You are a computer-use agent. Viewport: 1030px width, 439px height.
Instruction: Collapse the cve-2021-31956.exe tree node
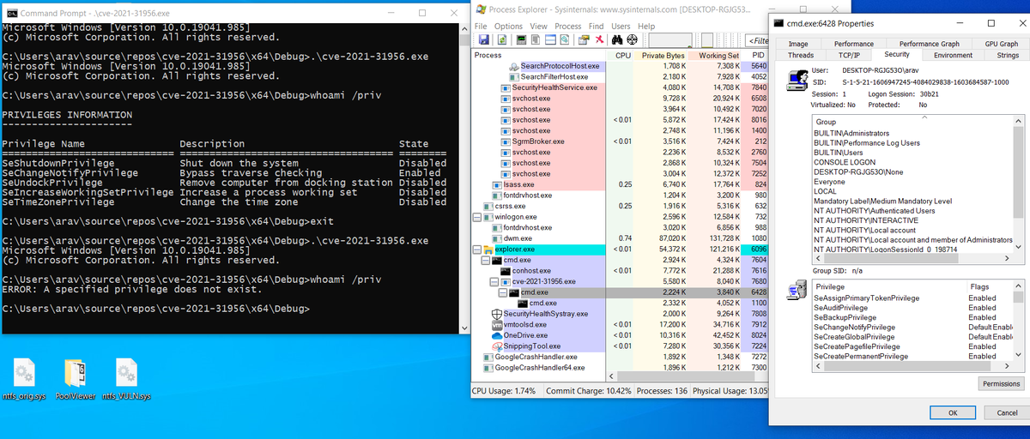pos(494,281)
